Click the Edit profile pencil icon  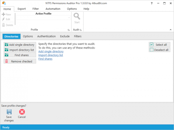3,19
